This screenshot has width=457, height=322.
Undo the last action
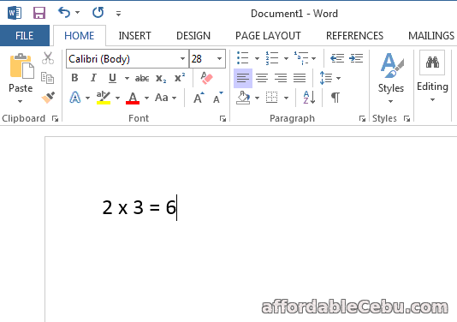click(x=64, y=13)
